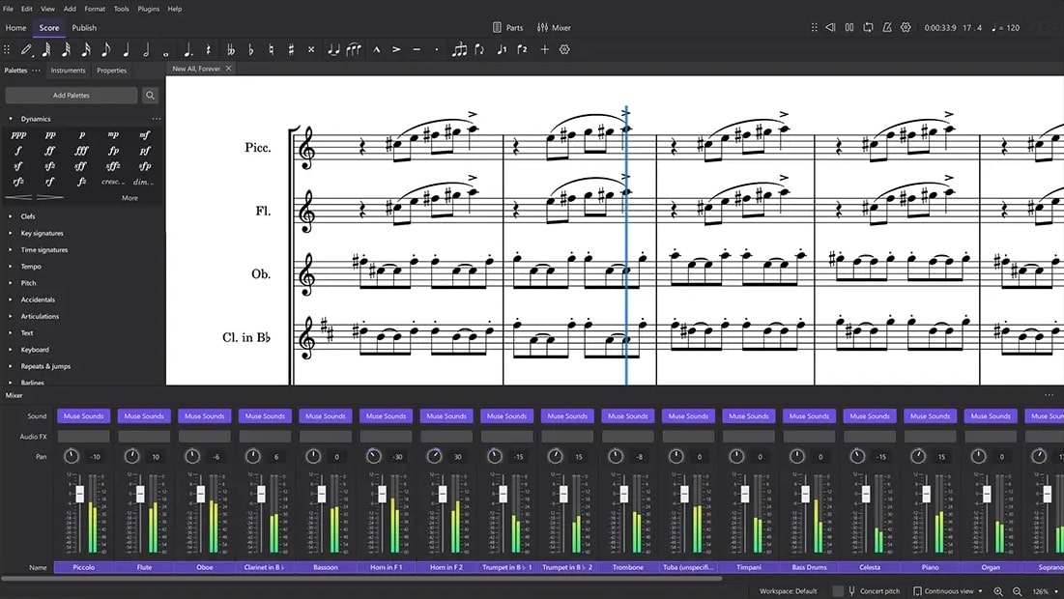Apply a sharp from the accidentals toolbar
The height and width of the screenshot is (599, 1064).
pyautogui.click(x=291, y=49)
